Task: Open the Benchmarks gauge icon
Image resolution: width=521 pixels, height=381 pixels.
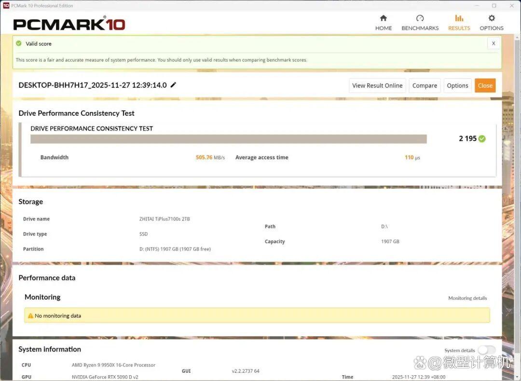Action: point(420,18)
